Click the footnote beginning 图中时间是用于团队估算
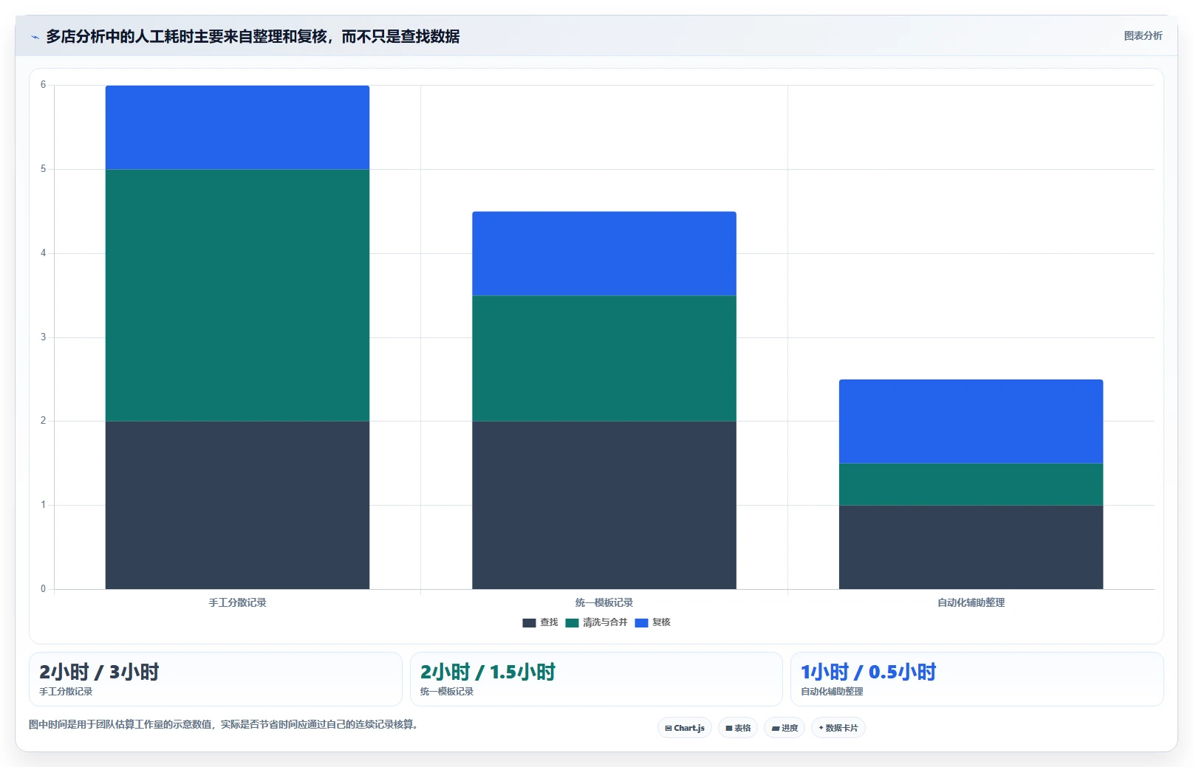Viewport: 1193px width, 767px height. coord(225,724)
